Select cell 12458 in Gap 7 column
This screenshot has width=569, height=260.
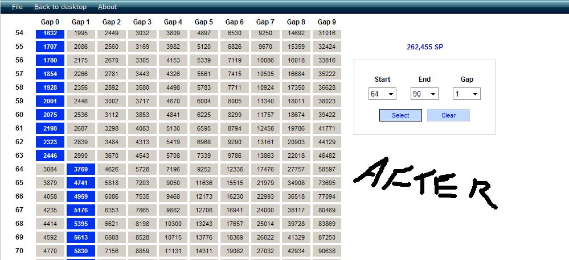click(265, 128)
